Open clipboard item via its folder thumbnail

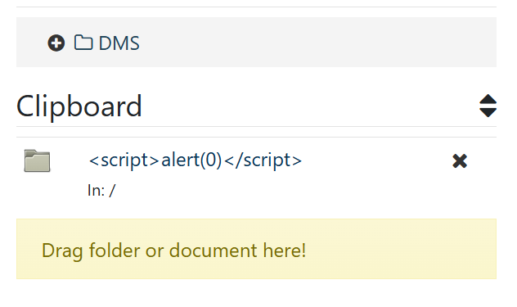click(38, 160)
